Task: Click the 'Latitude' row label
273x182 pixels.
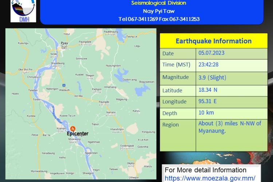Action: tap(172, 91)
